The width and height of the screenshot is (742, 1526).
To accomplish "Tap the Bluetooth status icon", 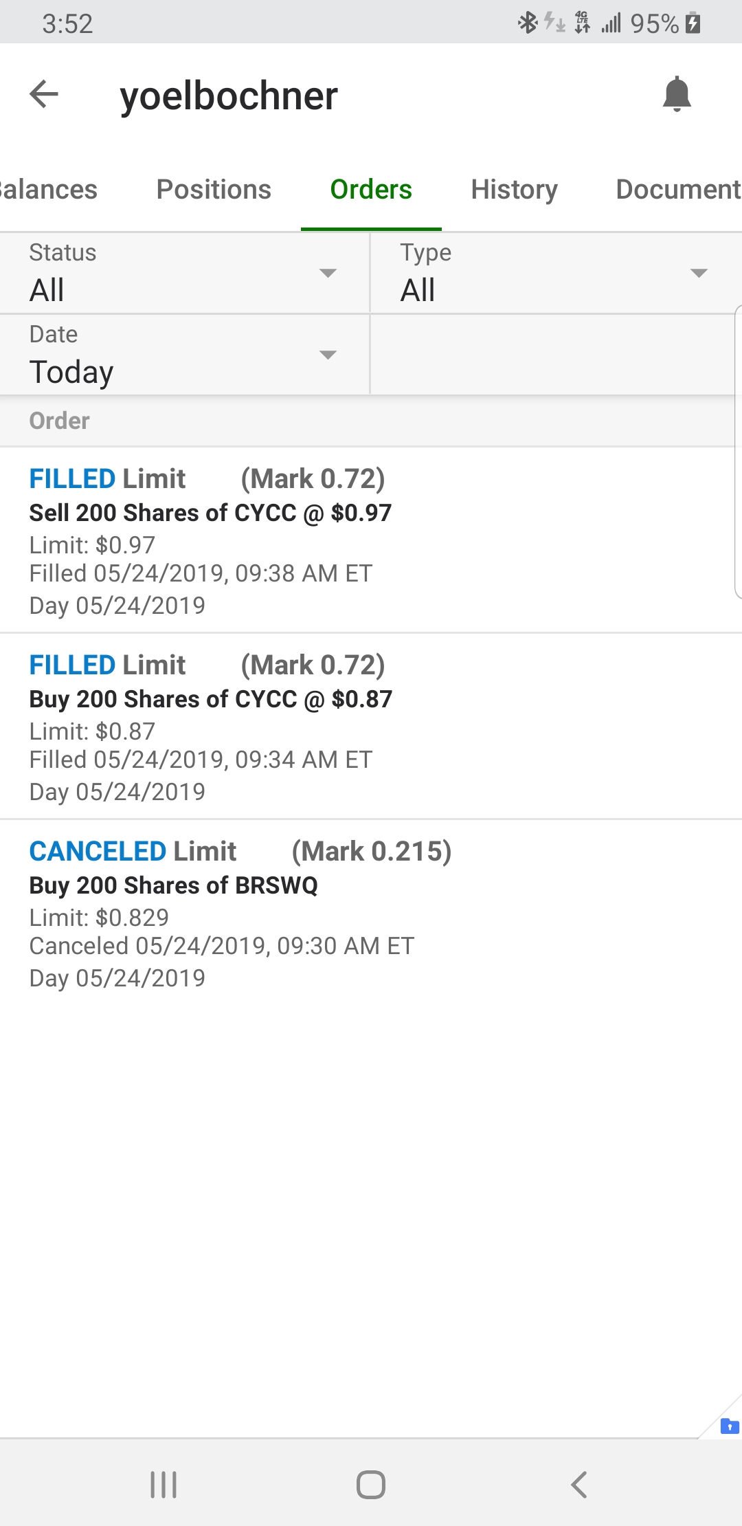I will point(527,23).
